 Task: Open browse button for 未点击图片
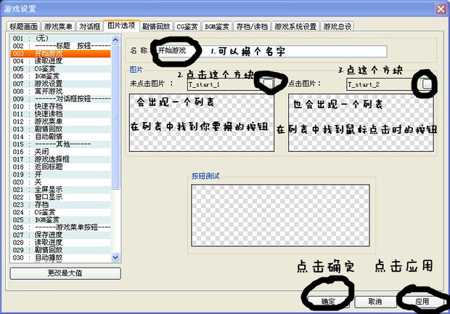[268, 84]
